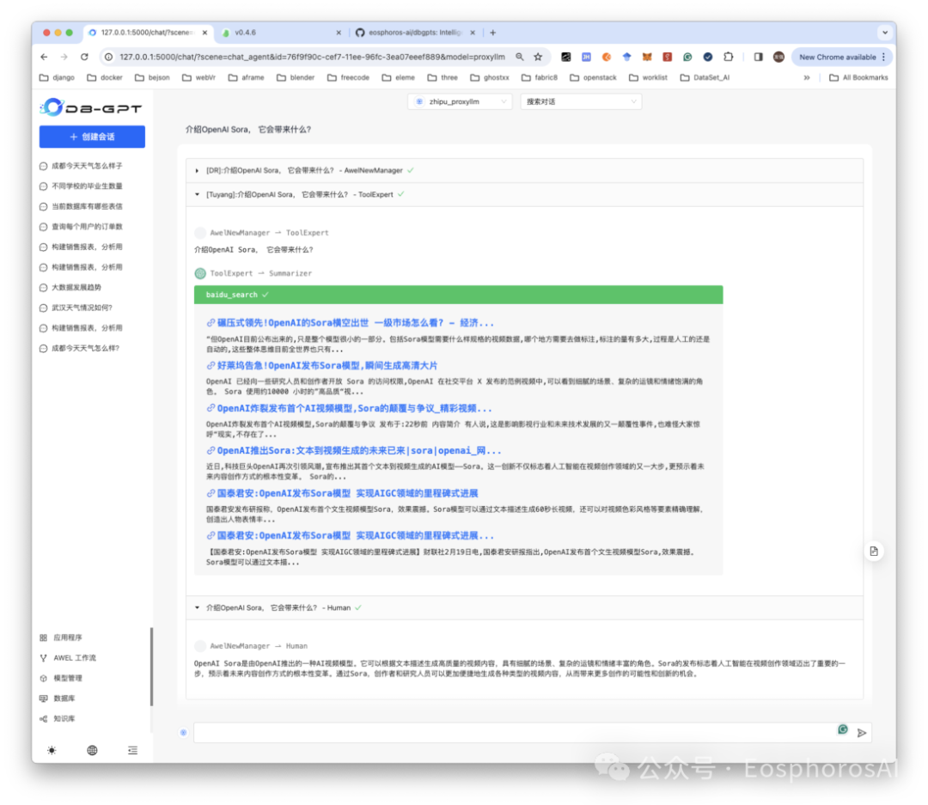Collapse the [Tuyang] ToolExpert section
928x805 pixels.
(x=524, y=194)
